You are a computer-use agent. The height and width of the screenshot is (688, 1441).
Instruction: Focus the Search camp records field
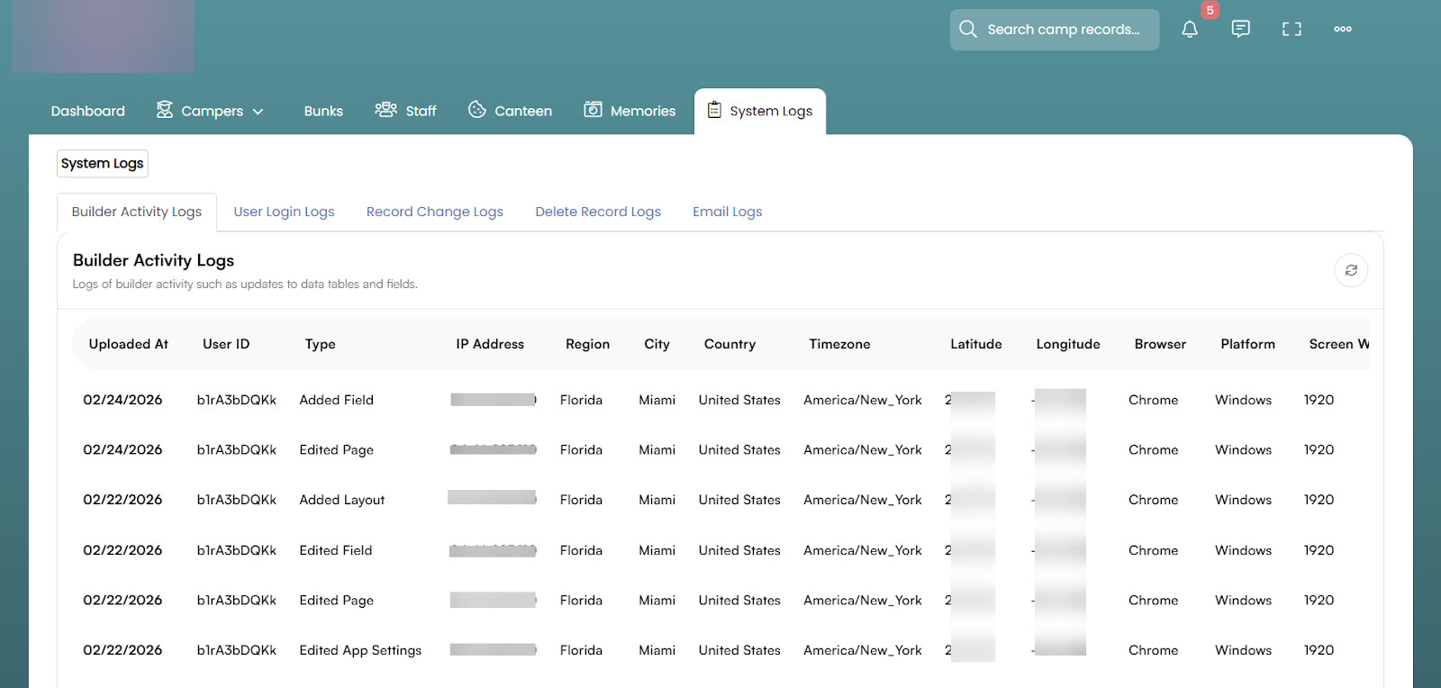(x=1063, y=30)
